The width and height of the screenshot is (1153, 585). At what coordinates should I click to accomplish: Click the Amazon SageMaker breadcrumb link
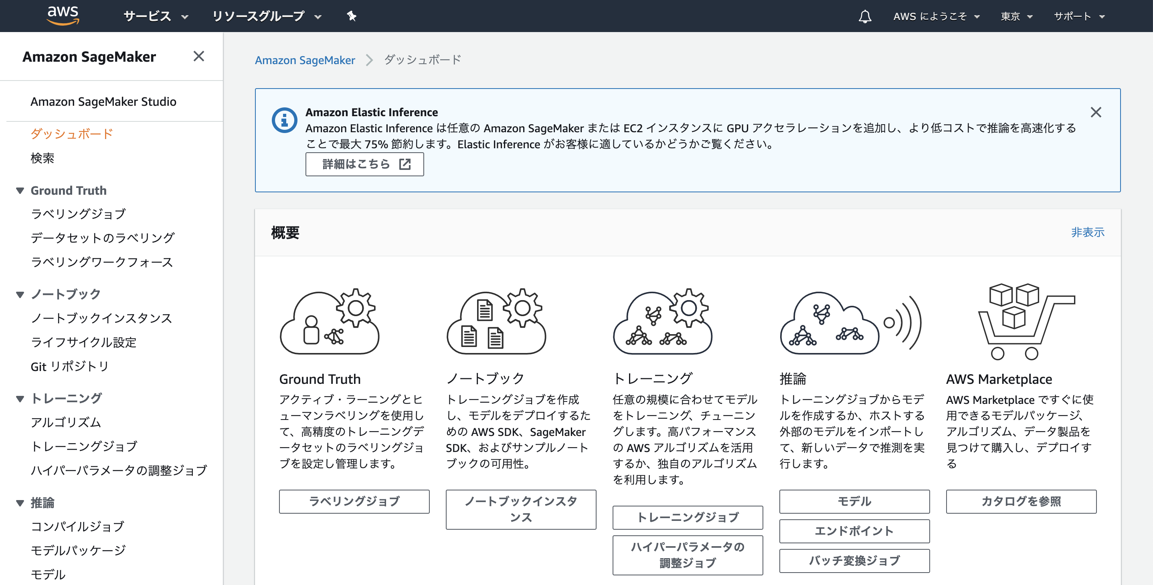[305, 60]
